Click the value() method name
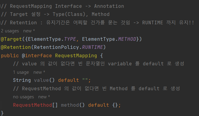Screen dimensions: 199x116 tap(41, 80)
